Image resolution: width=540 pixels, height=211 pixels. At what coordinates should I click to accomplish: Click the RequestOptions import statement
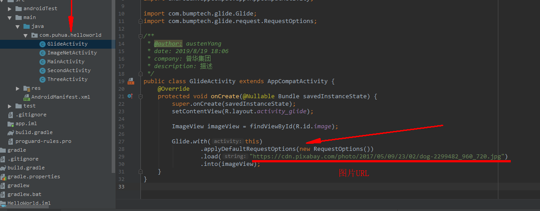click(x=230, y=21)
